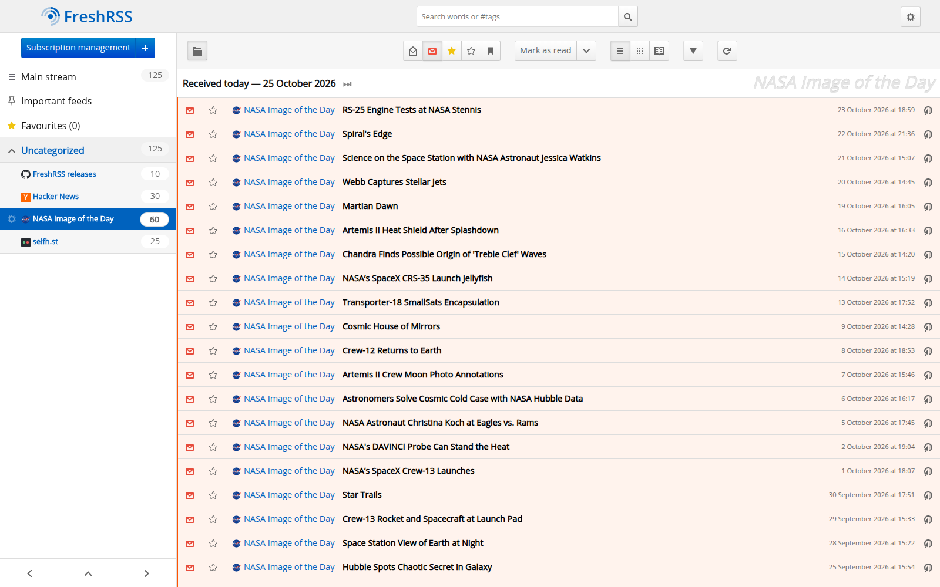Image resolution: width=940 pixels, height=587 pixels.
Task: Switch to global grid view
Action: [x=640, y=51]
